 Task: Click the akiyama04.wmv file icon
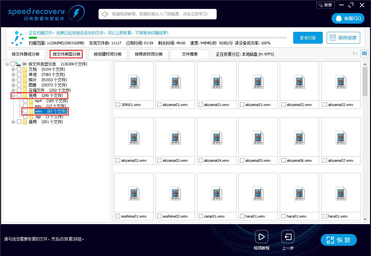click(217, 138)
